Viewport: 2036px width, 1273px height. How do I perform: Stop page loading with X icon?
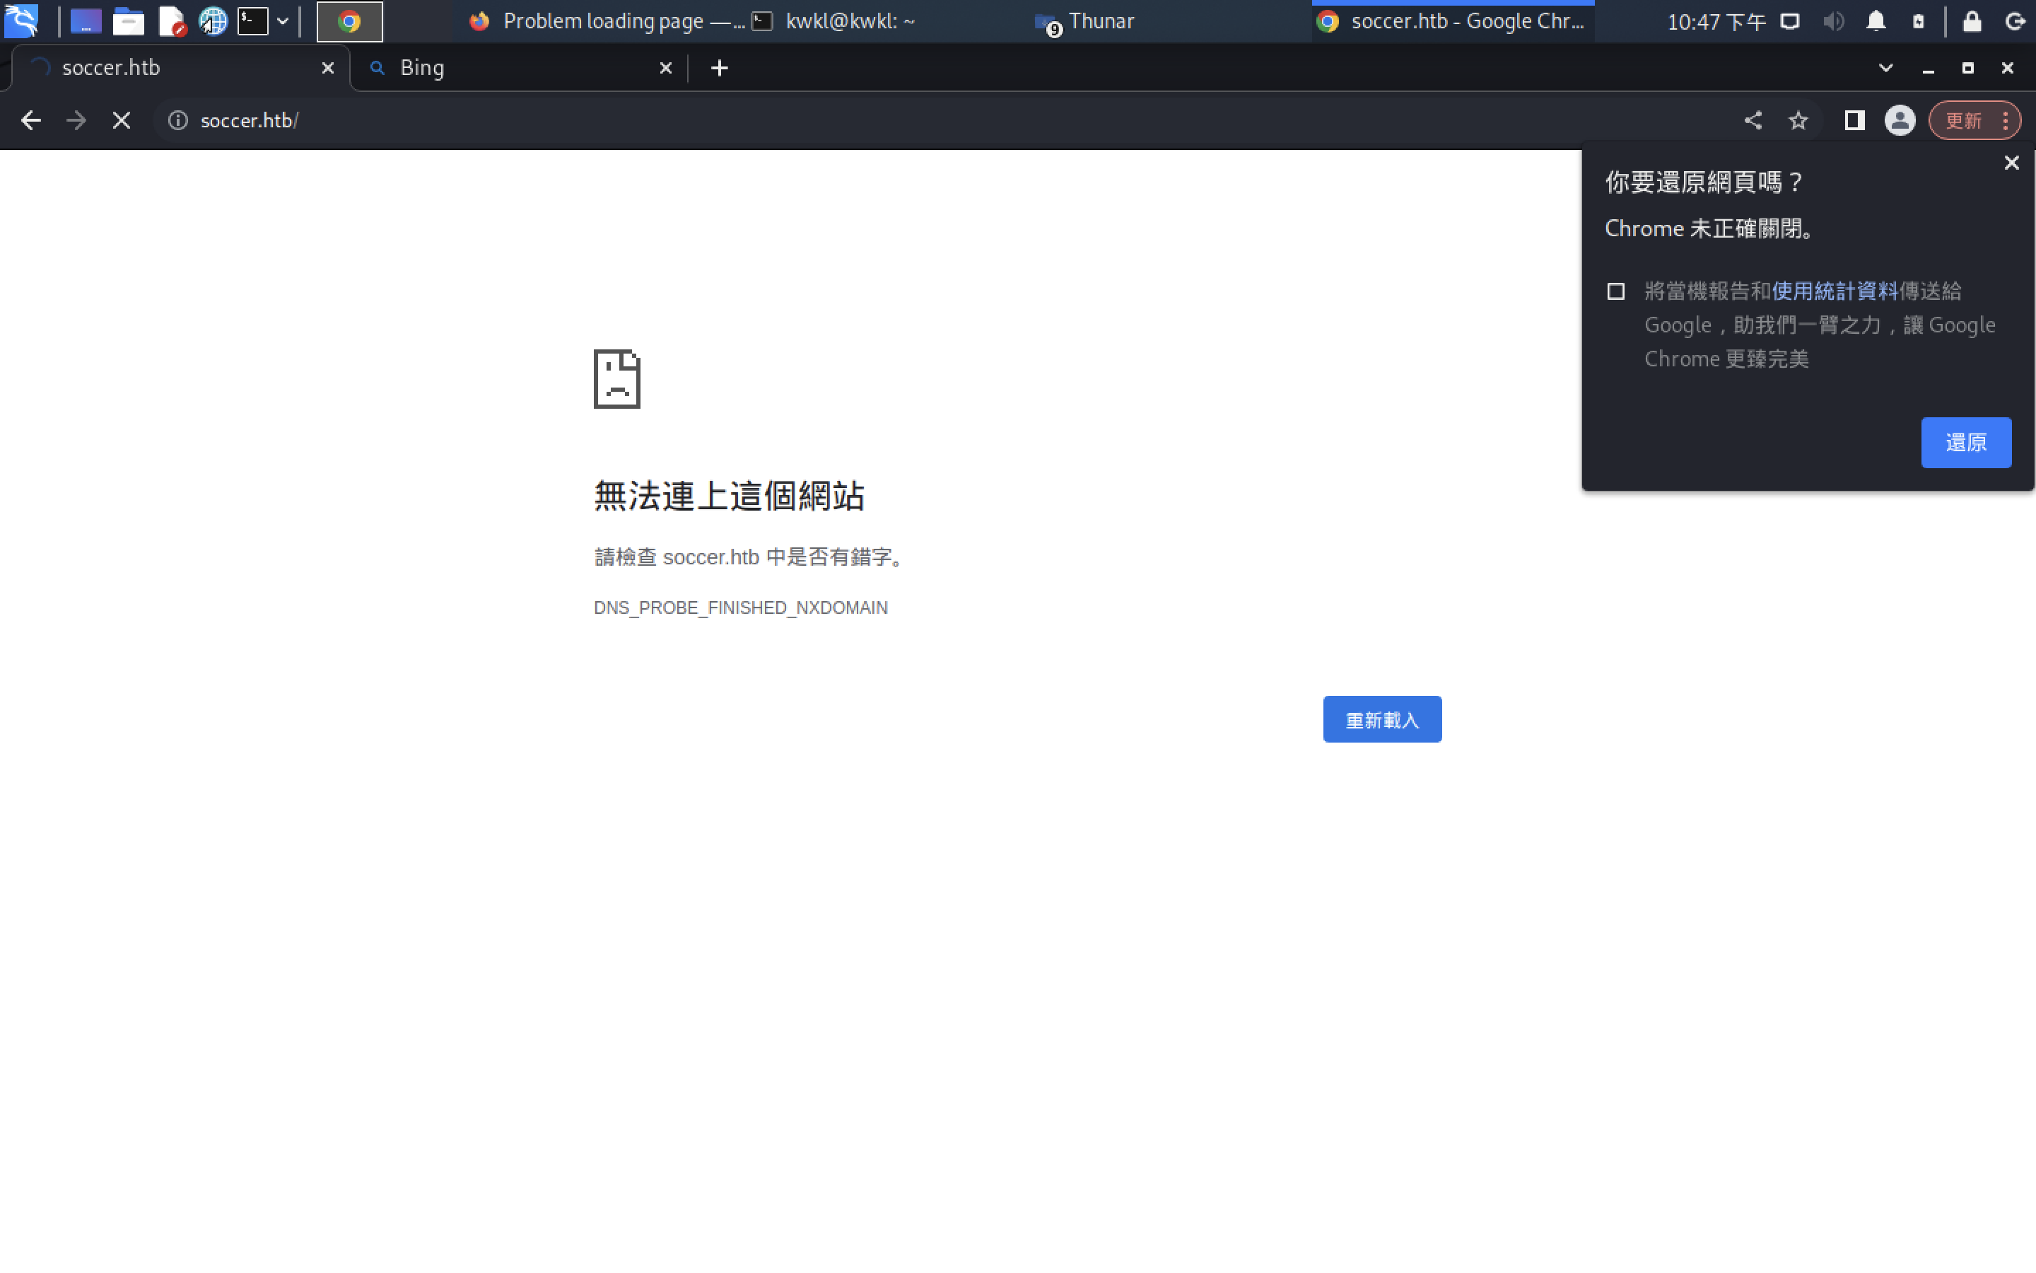pos(121,120)
